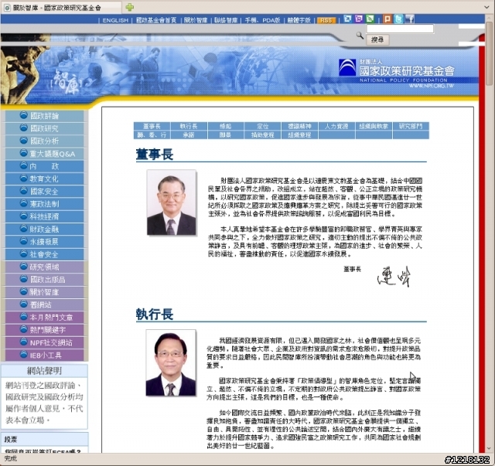Click the 投票 poll header

click(x=44, y=439)
